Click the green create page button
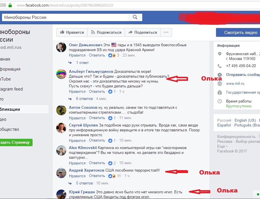 pos(16,142)
